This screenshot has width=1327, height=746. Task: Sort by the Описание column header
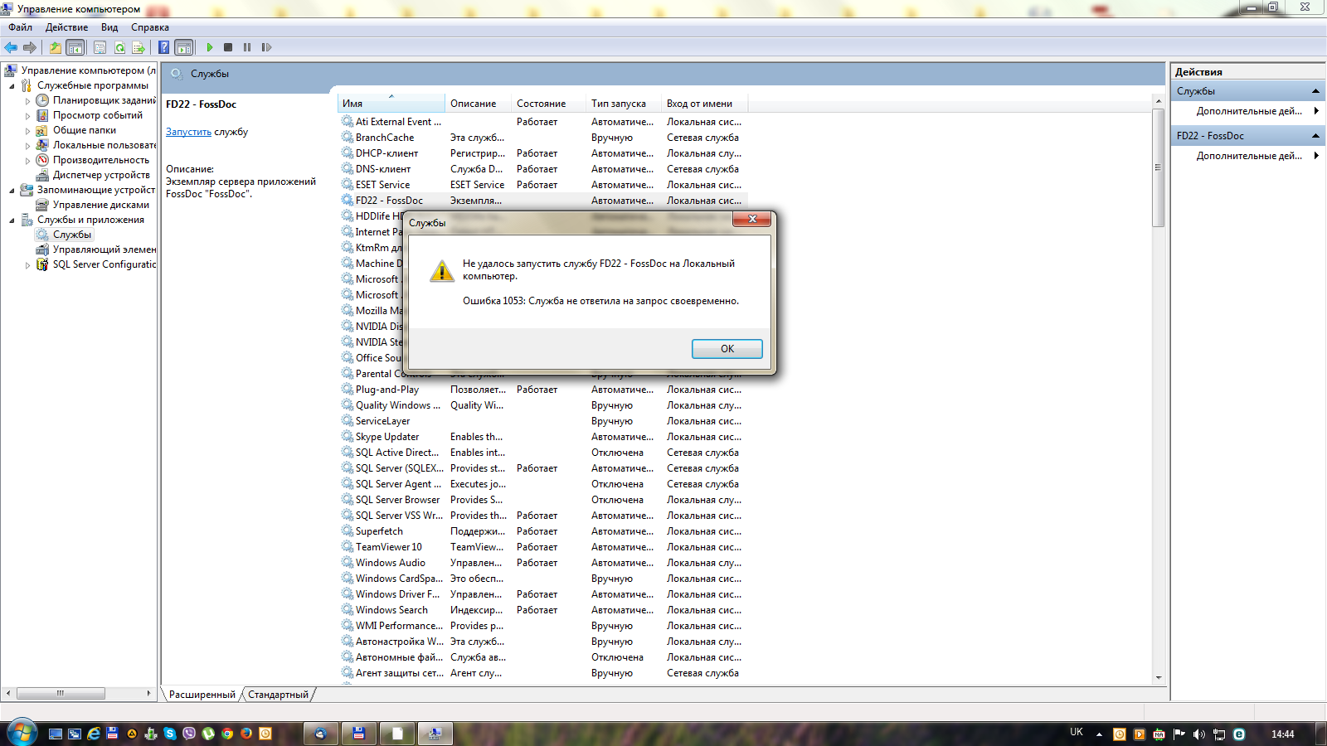pos(478,104)
